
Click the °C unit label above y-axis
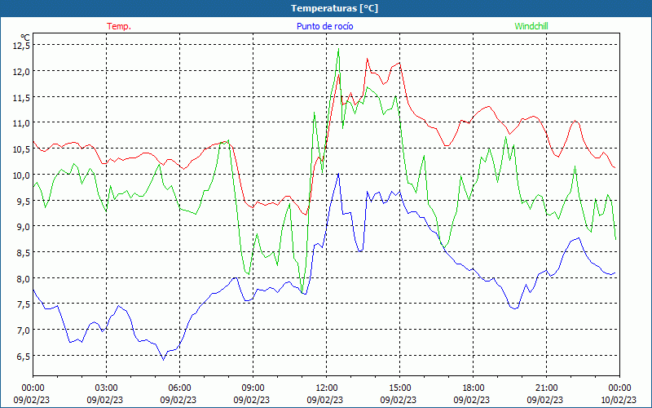coord(25,38)
